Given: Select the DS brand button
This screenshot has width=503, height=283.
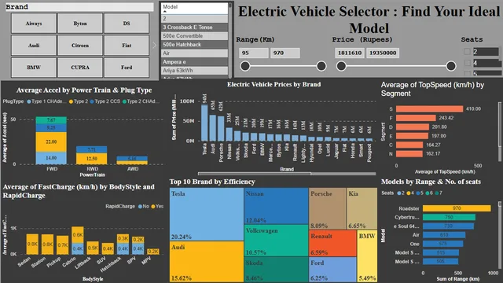Looking at the screenshot, I should click(127, 24).
